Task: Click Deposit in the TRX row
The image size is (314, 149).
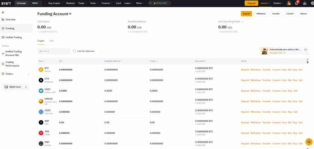Action: tap(245, 133)
